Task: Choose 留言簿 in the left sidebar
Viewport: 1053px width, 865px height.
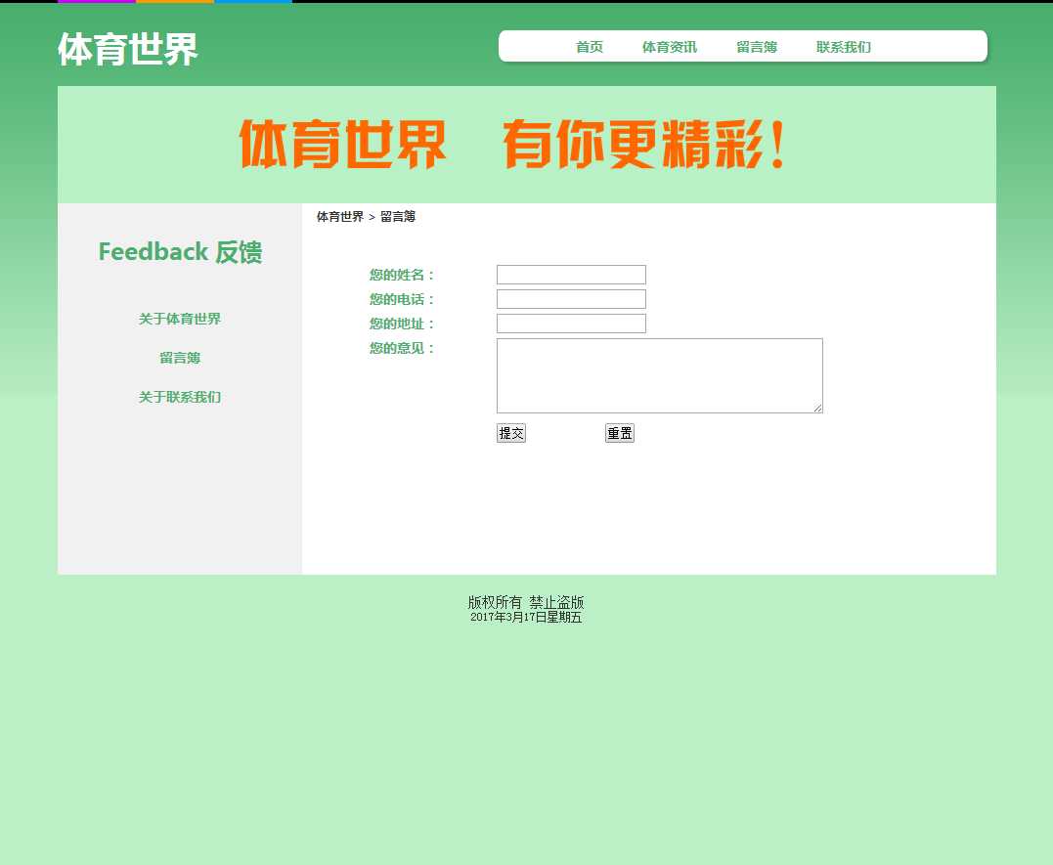Action: click(x=179, y=359)
